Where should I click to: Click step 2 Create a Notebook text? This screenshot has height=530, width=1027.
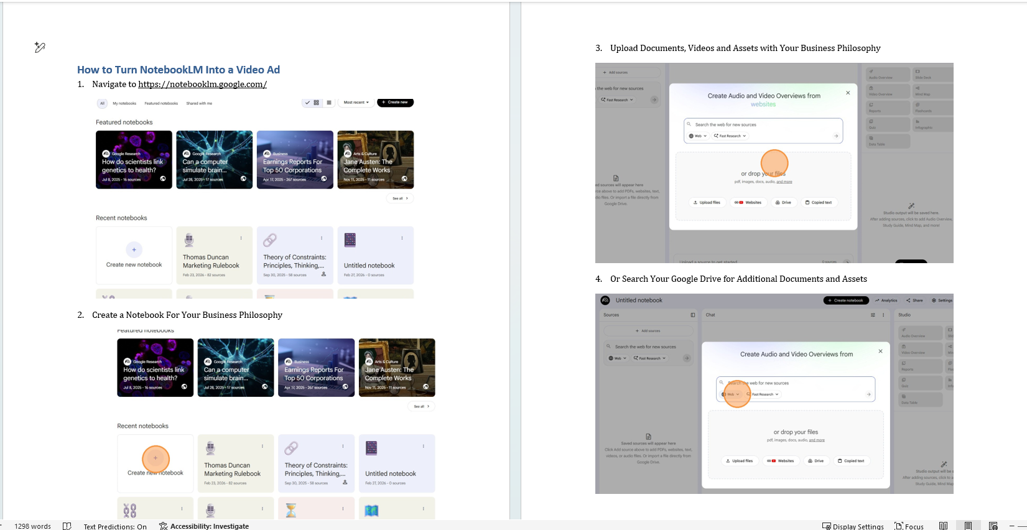[x=187, y=315]
